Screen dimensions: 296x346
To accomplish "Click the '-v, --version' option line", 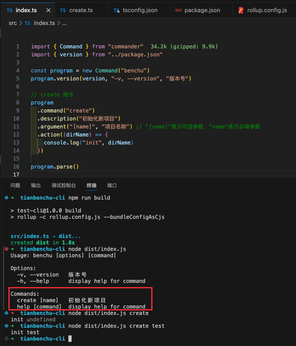I will 51,275.
